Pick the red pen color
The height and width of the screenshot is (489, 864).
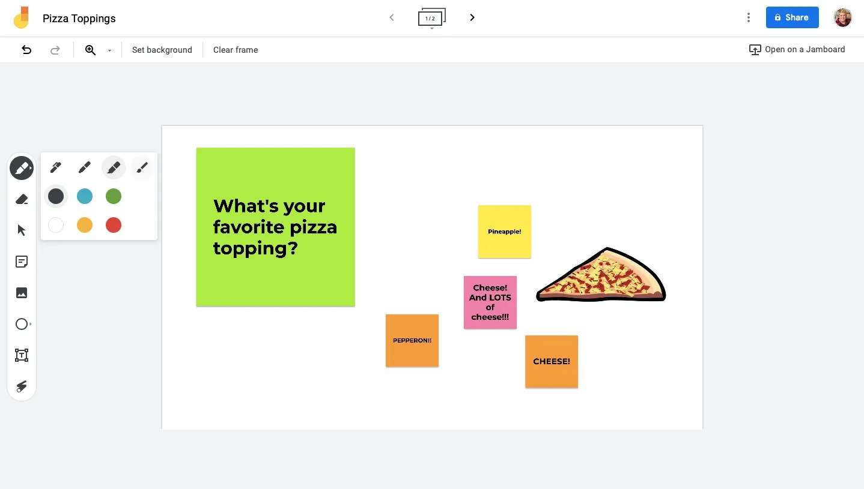pos(114,225)
